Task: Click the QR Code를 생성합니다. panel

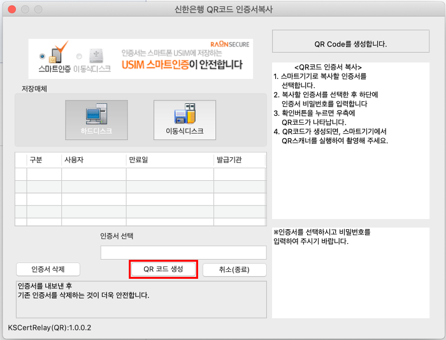Action: [350, 41]
